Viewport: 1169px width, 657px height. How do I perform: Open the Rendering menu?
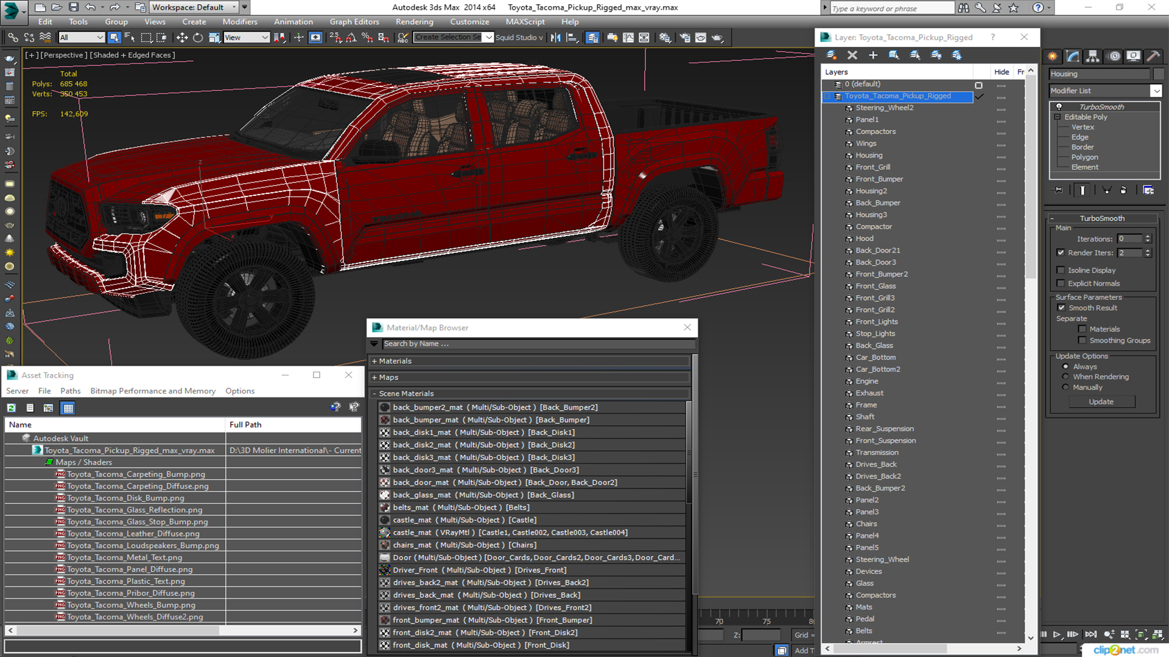coord(414,22)
